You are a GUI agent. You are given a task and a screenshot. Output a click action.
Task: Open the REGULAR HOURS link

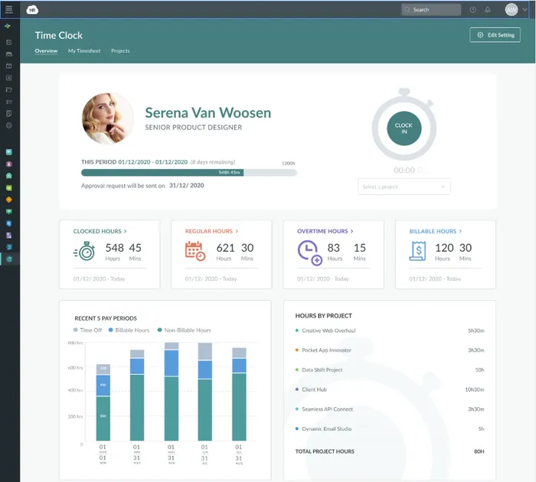click(x=211, y=231)
